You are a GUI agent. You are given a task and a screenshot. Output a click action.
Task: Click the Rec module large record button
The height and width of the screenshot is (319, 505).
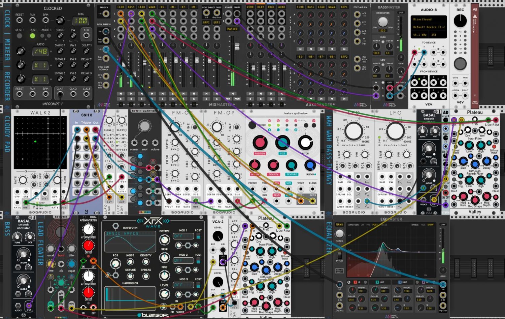click(460, 64)
